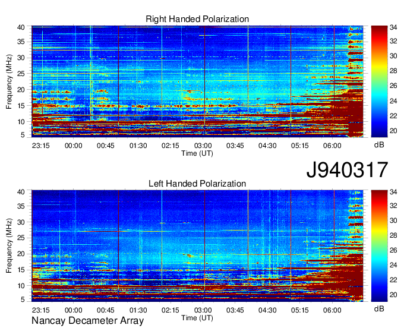
Task: Click '04:30' time tick on Left Handed plot
Action: pos(267,310)
